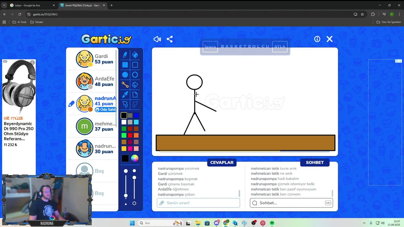This screenshot has height=227, width=404.
Task: Select player Gardi in the list
Action: [x=92, y=59]
